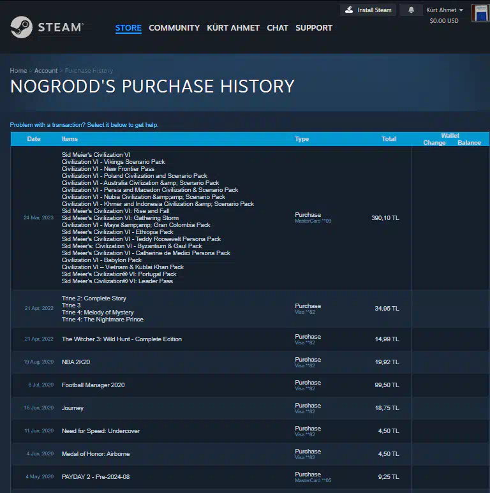Click the 99,50 TL total
The height and width of the screenshot is (493, 490).
[387, 385]
